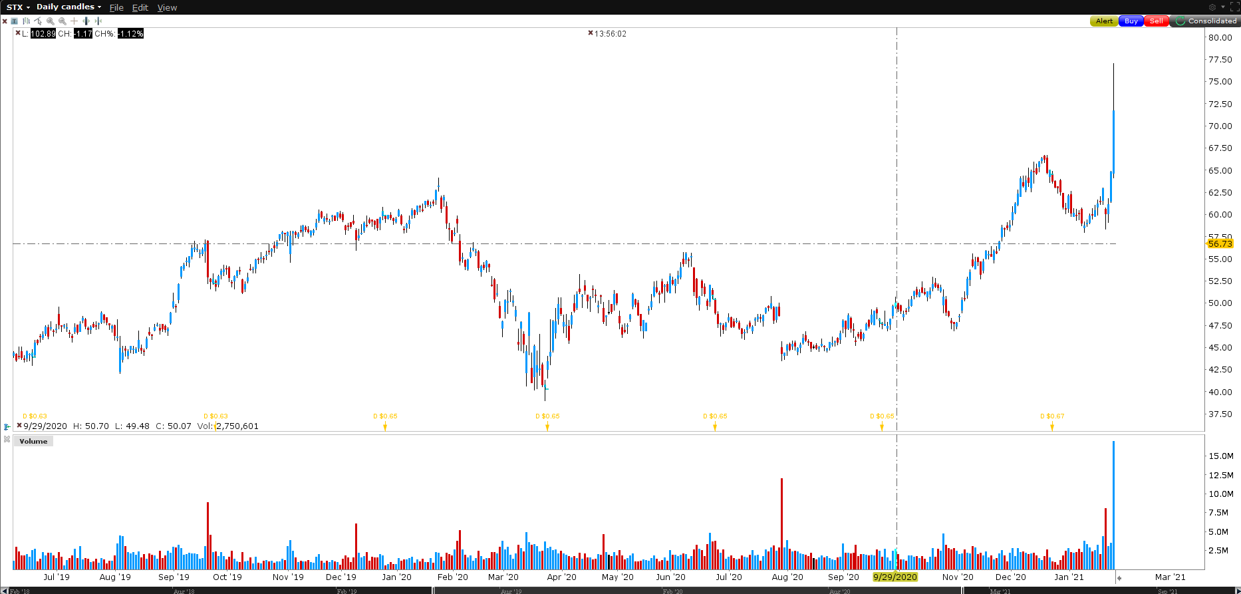Open the dropdown arrow beside the gear
Viewport: 1241px width, 594px height.
[x=1222, y=7]
